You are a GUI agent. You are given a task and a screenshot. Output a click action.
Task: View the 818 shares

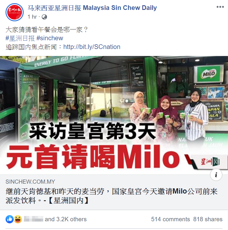click(x=208, y=219)
